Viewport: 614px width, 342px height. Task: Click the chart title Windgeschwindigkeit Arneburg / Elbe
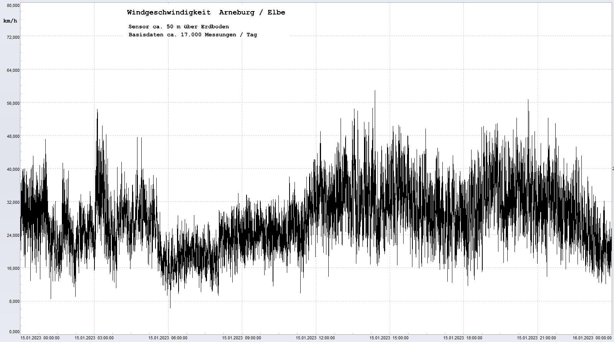pos(206,12)
